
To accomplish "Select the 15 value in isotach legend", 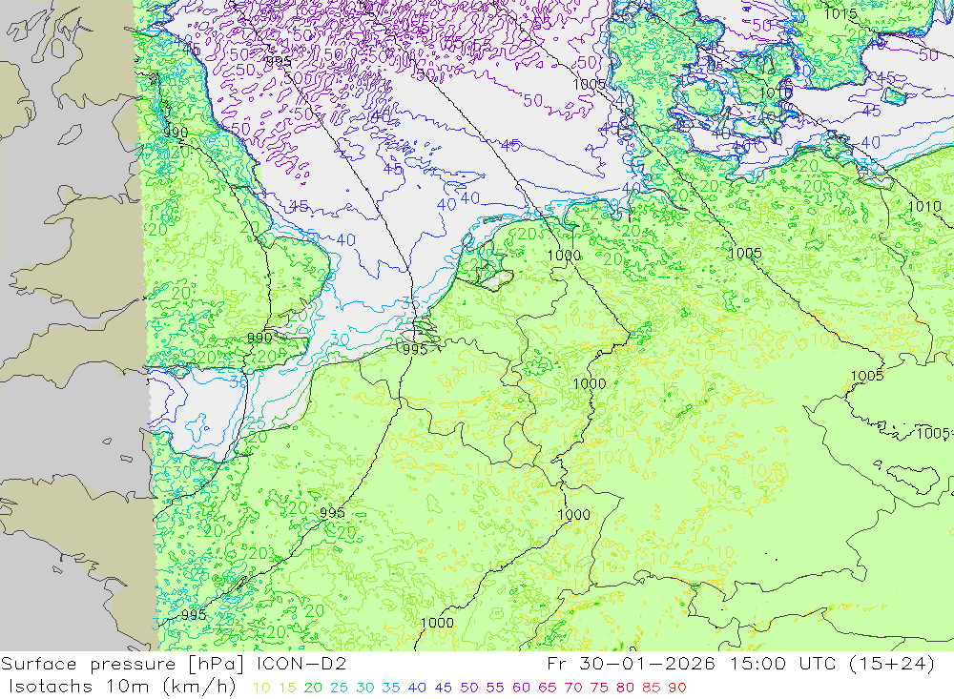I will point(287,688).
